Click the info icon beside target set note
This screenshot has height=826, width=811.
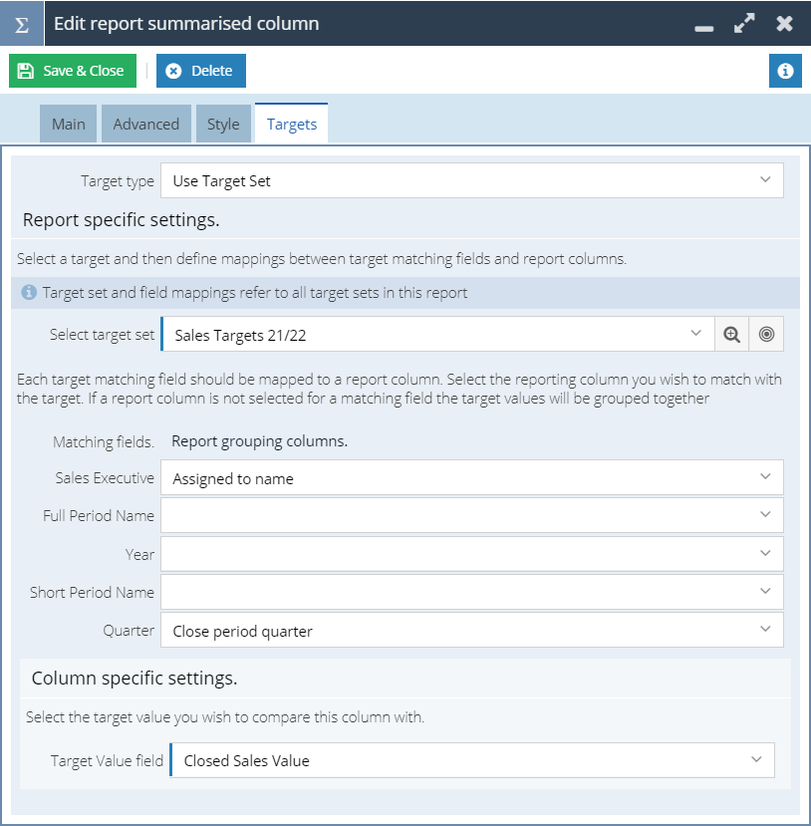[29, 292]
